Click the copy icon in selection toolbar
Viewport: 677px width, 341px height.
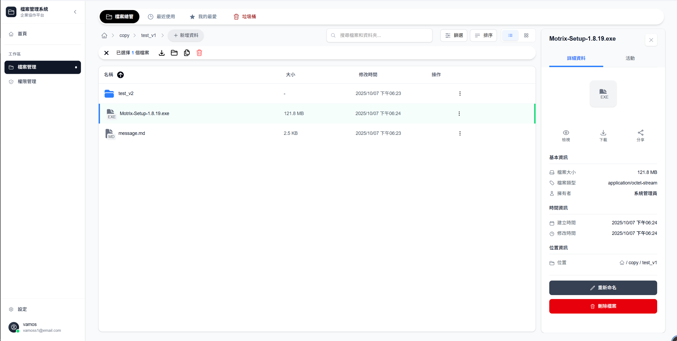pyautogui.click(x=187, y=53)
